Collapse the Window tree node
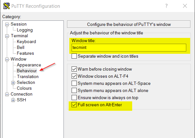Screen dimensions: 195x138 (x=7, y=59)
